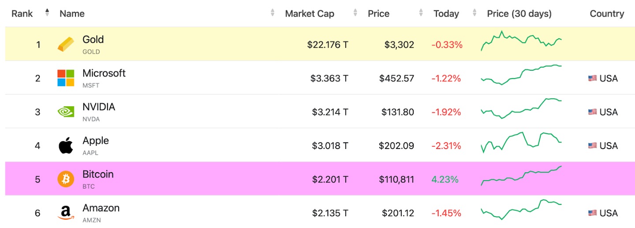Click the Gold bar icon
The width and height of the screenshot is (635, 228).
66,44
